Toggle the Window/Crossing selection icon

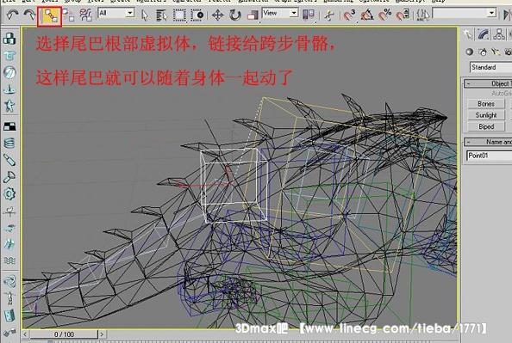point(197,15)
